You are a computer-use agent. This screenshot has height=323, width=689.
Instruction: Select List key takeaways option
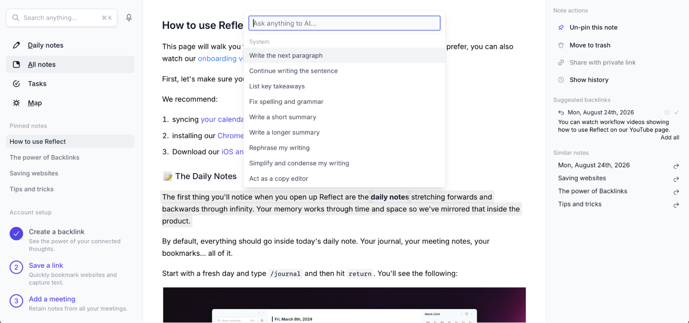(344, 86)
